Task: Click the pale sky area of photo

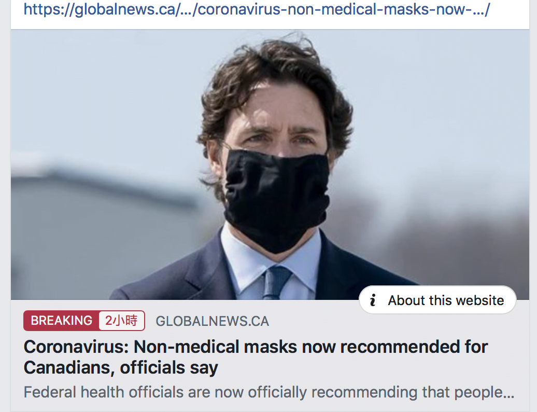Action: 104,93
